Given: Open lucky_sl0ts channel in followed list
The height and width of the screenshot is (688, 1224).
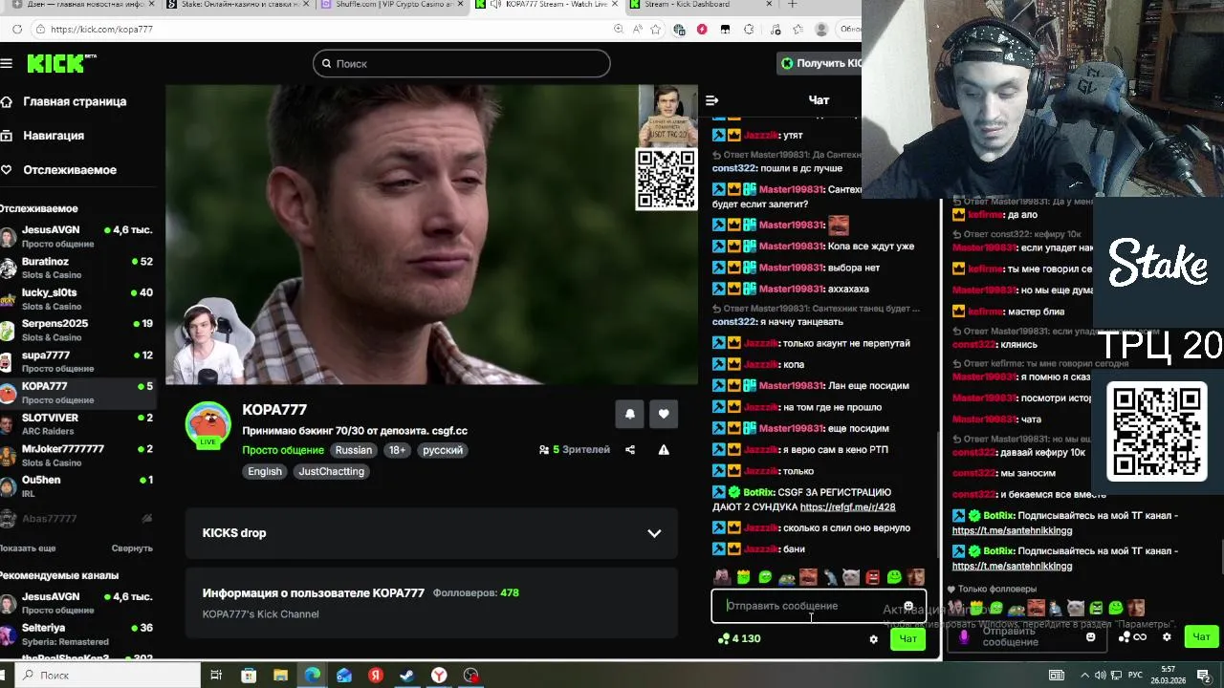Looking at the screenshot, I should 76,299.
